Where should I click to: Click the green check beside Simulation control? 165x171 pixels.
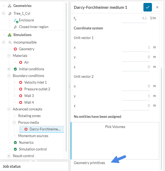[x=15, y=149]
